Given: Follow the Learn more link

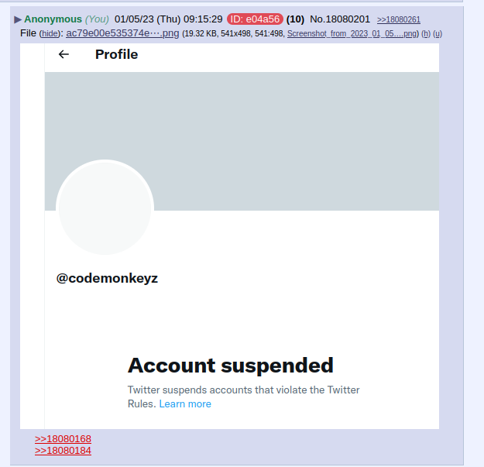Looking at the screenshot, I should tap(185, 403).
